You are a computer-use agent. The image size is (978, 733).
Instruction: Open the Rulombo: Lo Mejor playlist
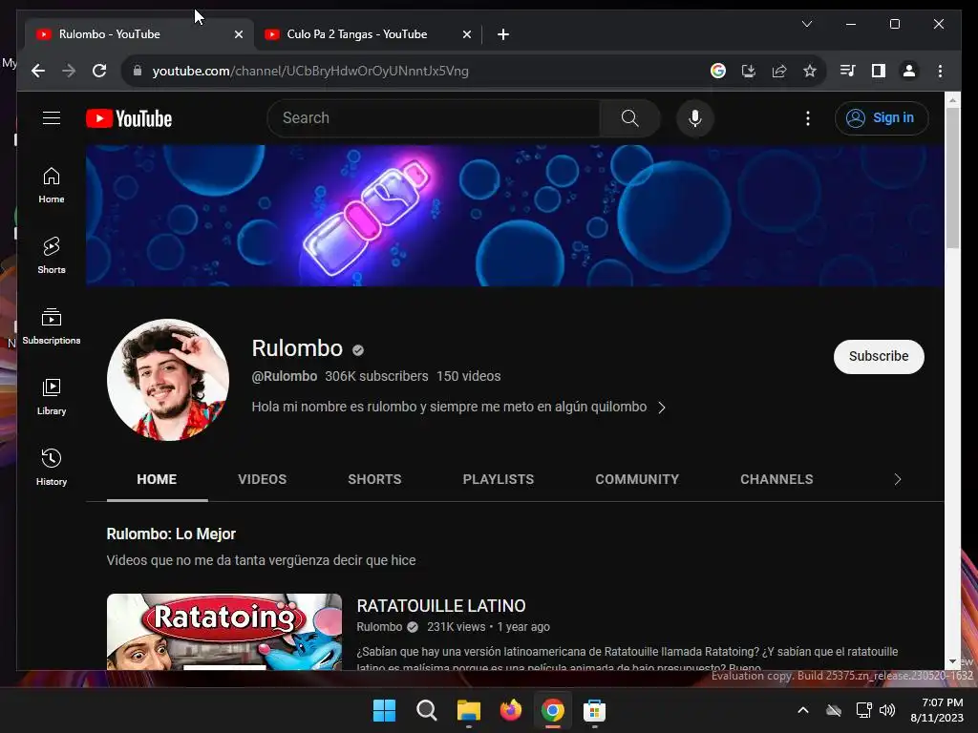click(171, 534)
